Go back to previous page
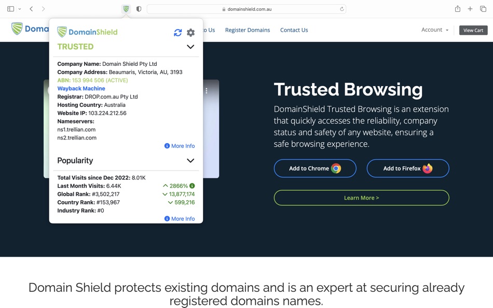 coord(31,9)
